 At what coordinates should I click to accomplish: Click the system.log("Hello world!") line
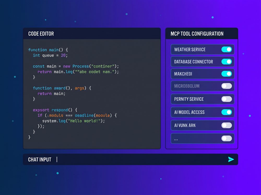73,121
